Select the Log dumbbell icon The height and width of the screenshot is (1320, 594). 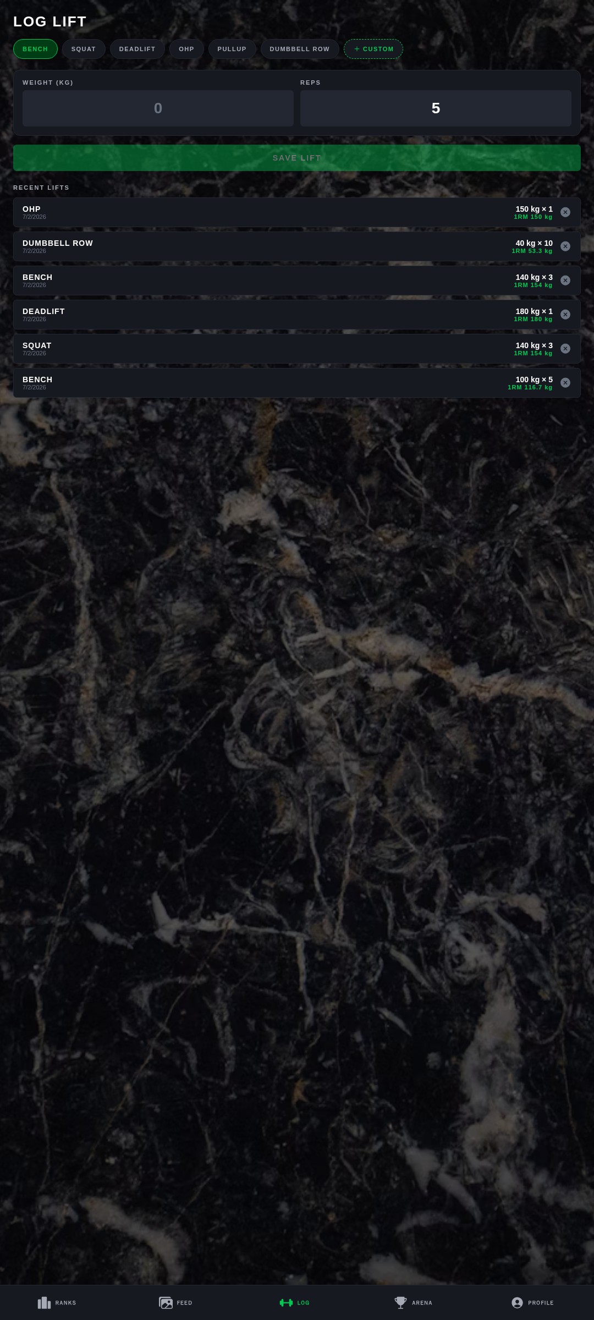(x=286, y=1302)
